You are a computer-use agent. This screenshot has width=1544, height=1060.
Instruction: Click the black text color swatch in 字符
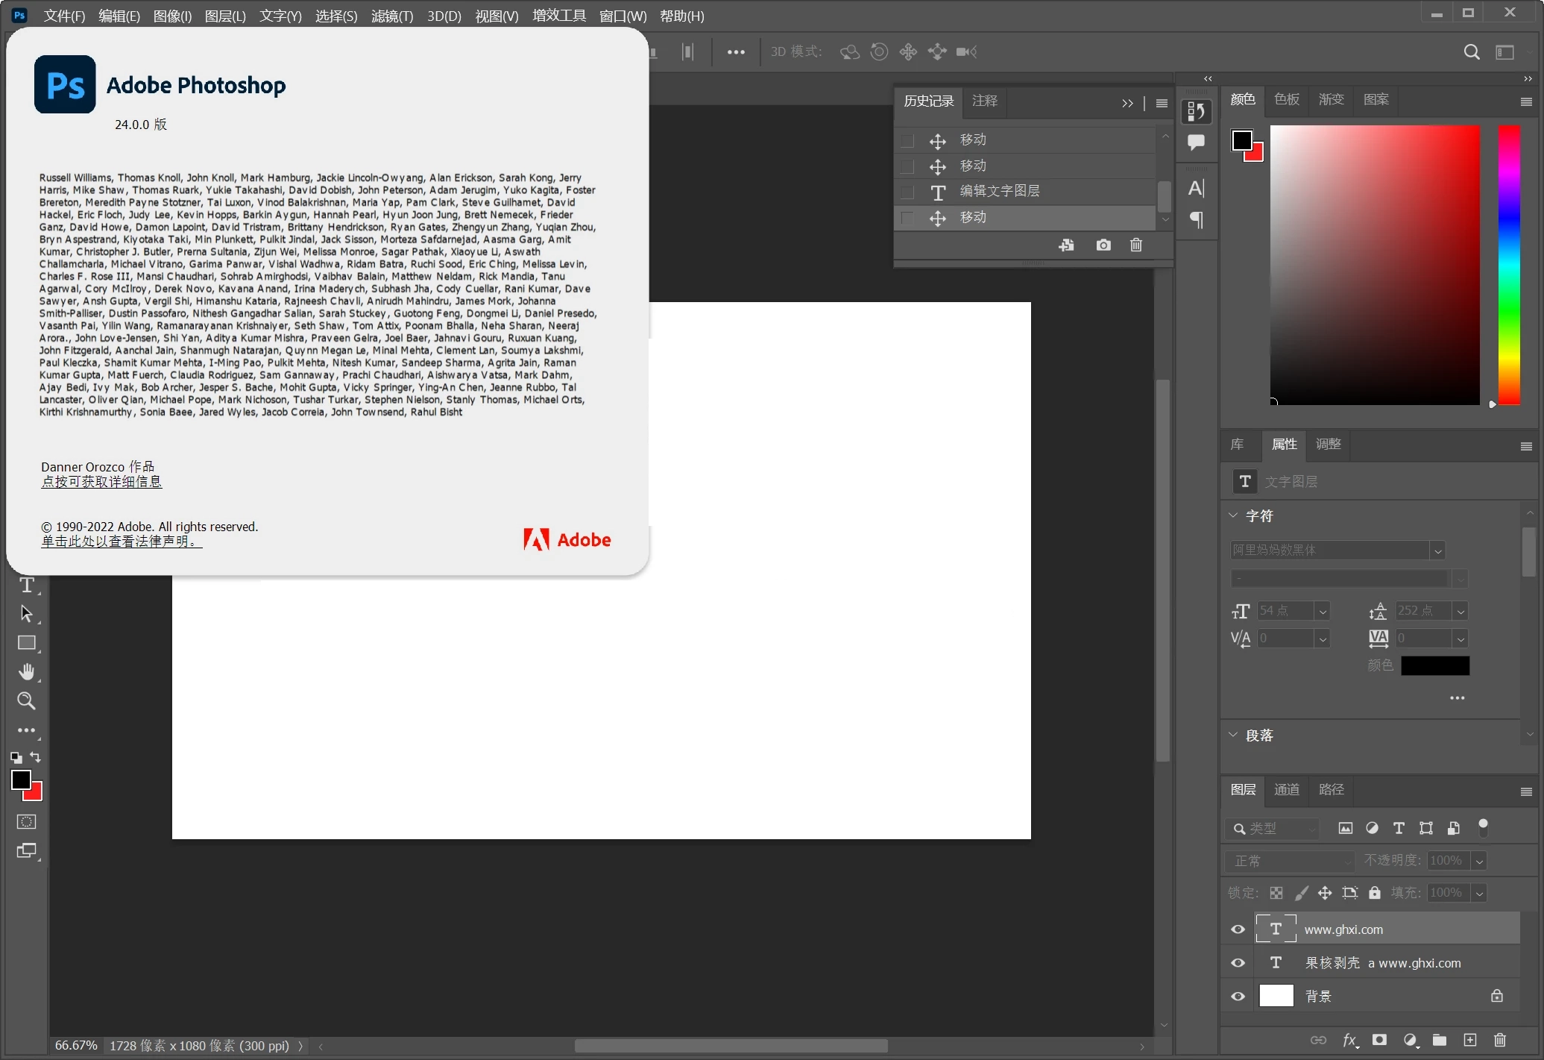click(x=1434, y=665)
